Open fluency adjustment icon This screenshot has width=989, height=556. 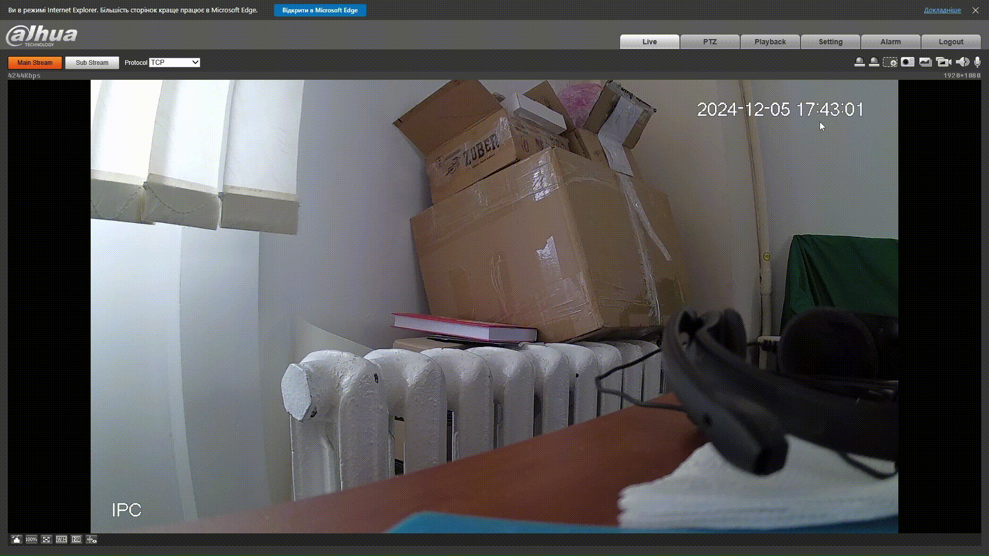click(x=76, y=540)
